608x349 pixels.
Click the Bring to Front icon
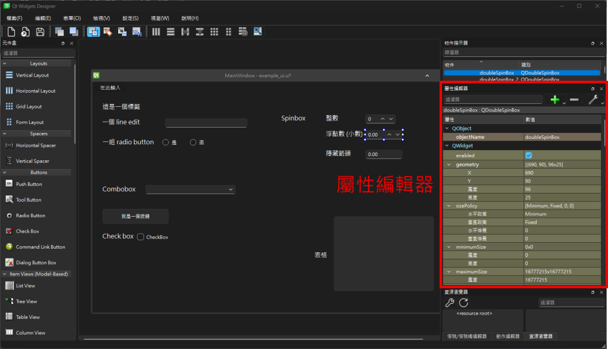tap(74, 32)
